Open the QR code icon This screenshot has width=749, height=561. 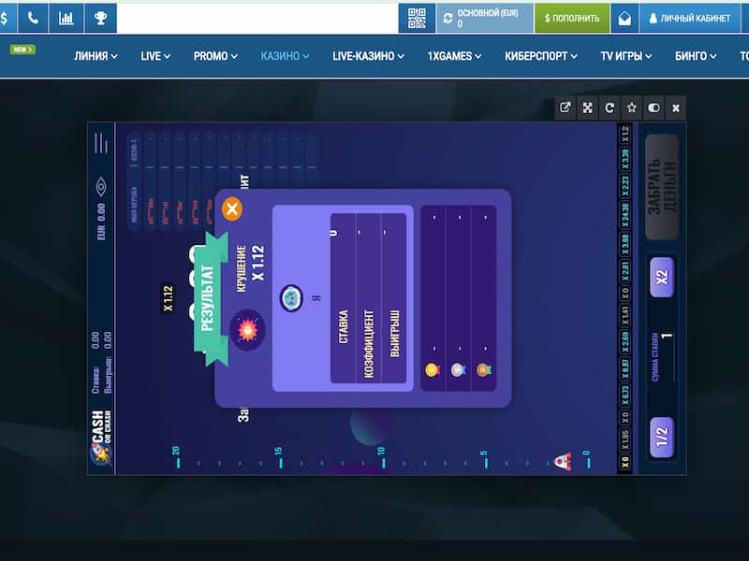(x=417, y=18)
